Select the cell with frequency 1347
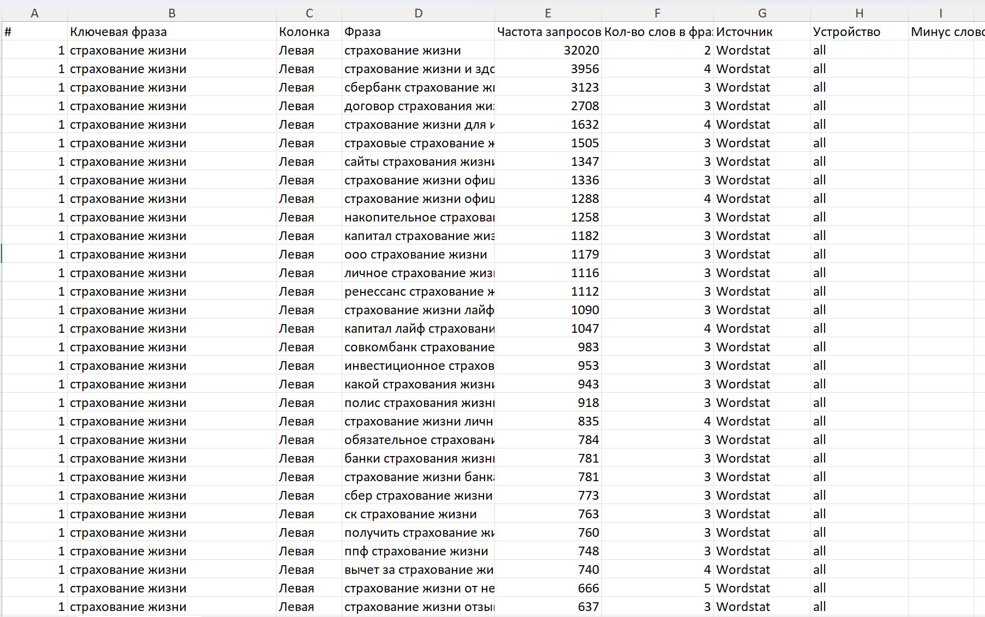 pos(548,161)
